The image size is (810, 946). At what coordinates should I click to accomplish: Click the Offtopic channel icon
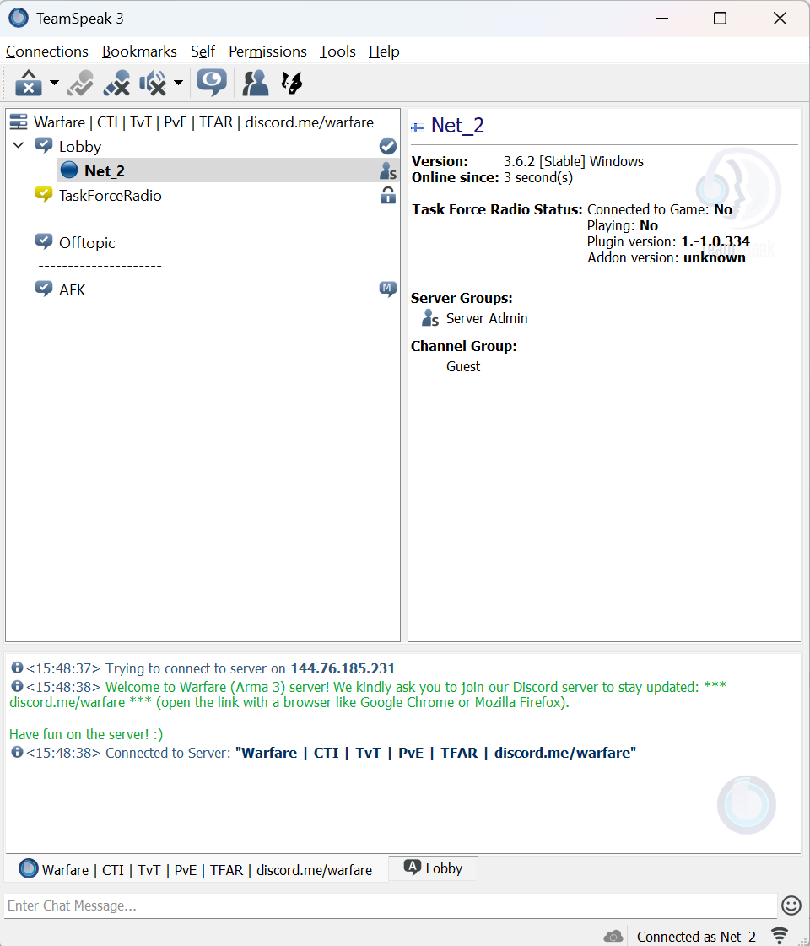tap(43, 241)
